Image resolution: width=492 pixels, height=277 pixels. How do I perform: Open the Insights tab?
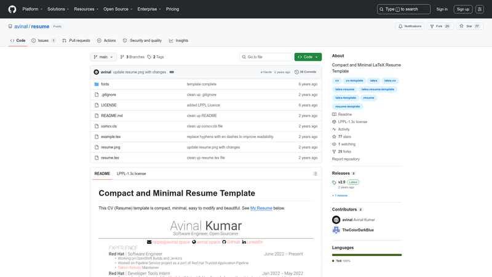[178, 41]
